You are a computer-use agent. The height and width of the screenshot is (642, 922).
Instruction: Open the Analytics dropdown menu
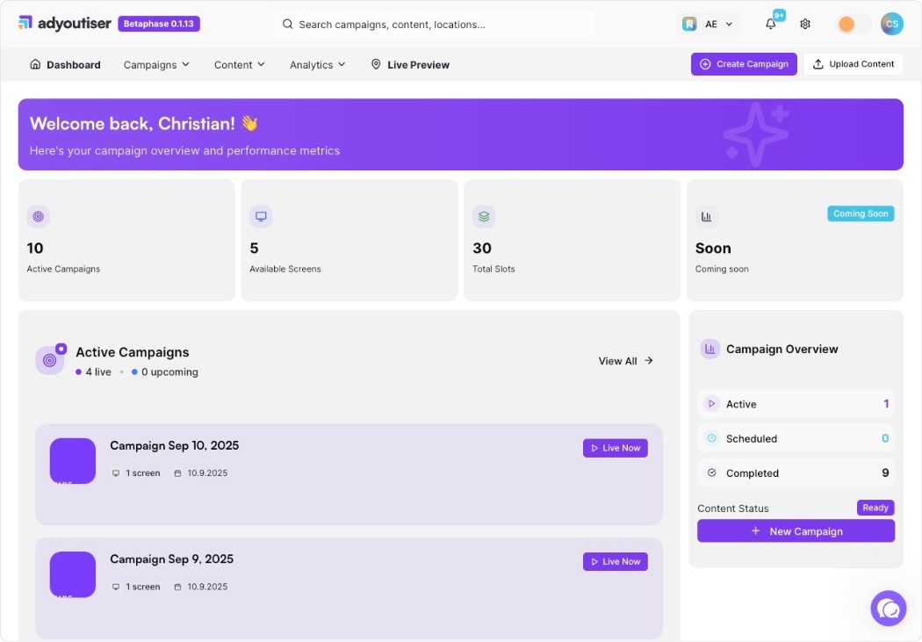tap(318, 65)
